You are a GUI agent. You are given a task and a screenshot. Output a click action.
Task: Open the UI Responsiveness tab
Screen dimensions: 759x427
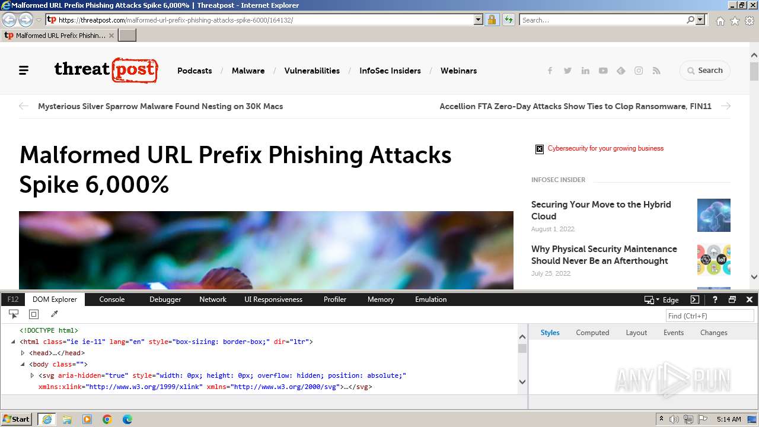273,299
